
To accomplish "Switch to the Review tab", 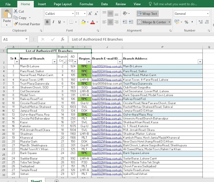I will [121, 4].
